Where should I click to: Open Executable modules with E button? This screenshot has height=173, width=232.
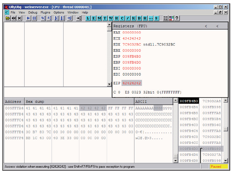click(x=94, y=19)
